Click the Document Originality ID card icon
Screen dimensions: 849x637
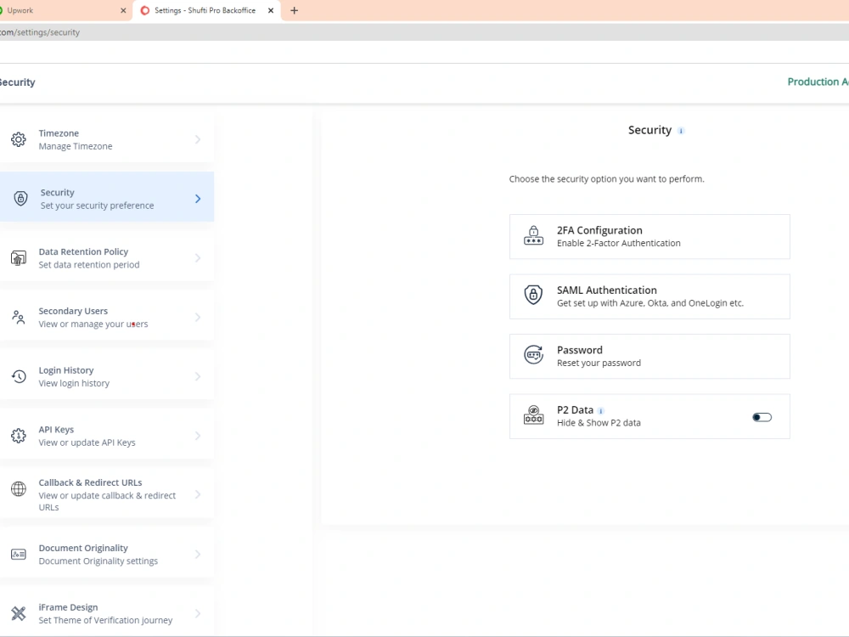click(x=19, y=554)
